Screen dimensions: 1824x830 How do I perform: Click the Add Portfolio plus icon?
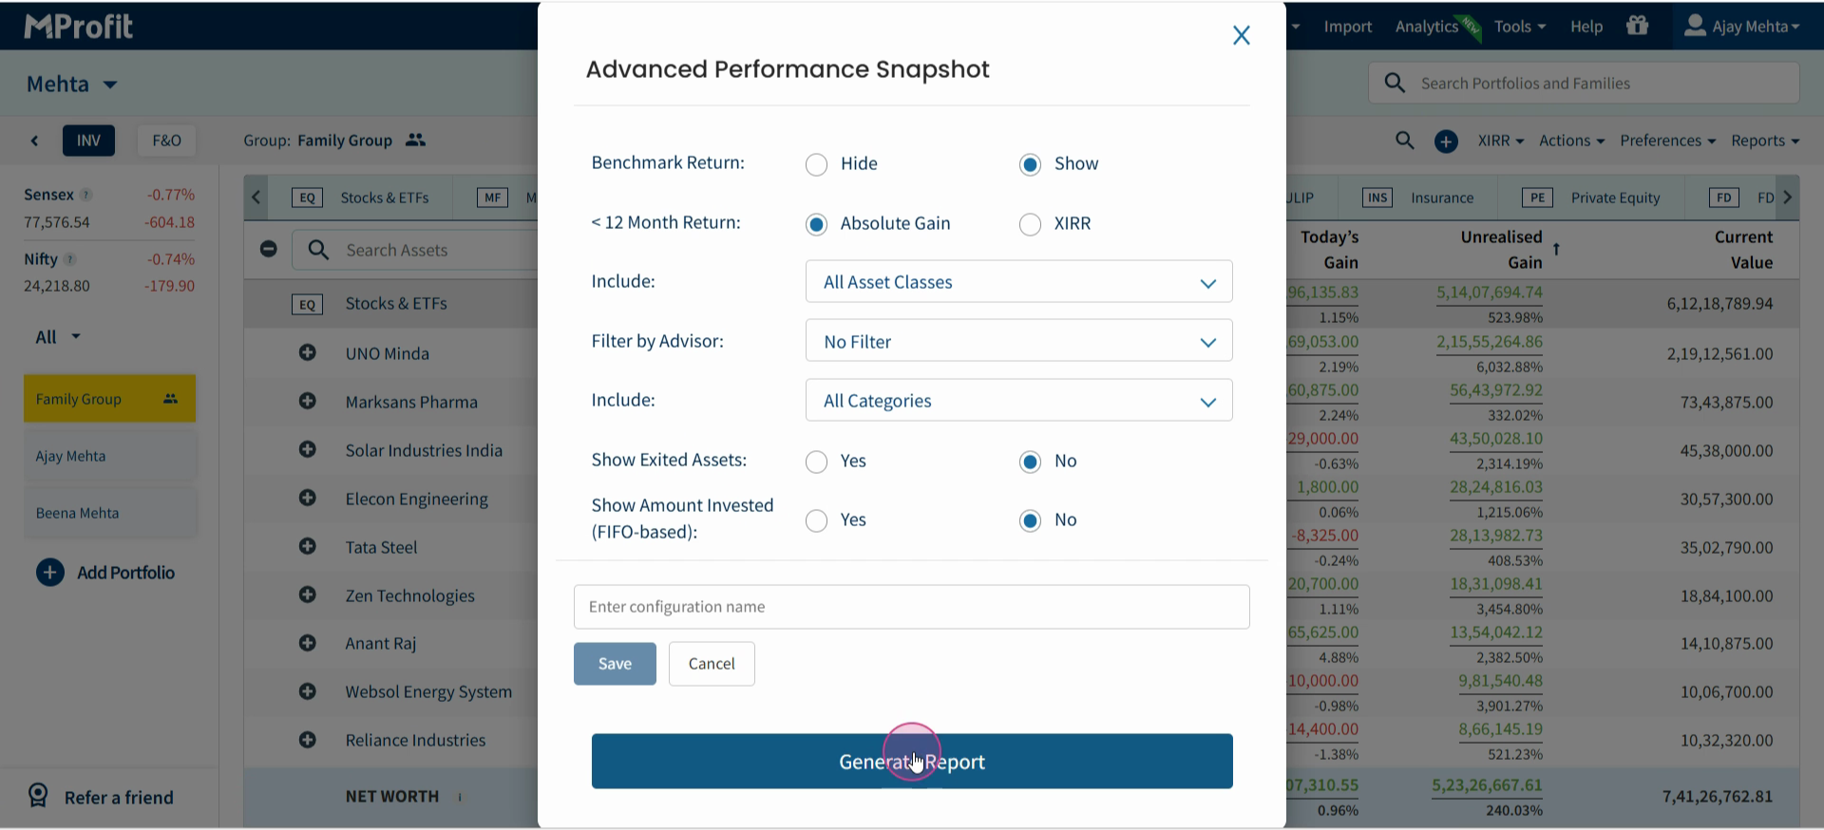[50, 573]
